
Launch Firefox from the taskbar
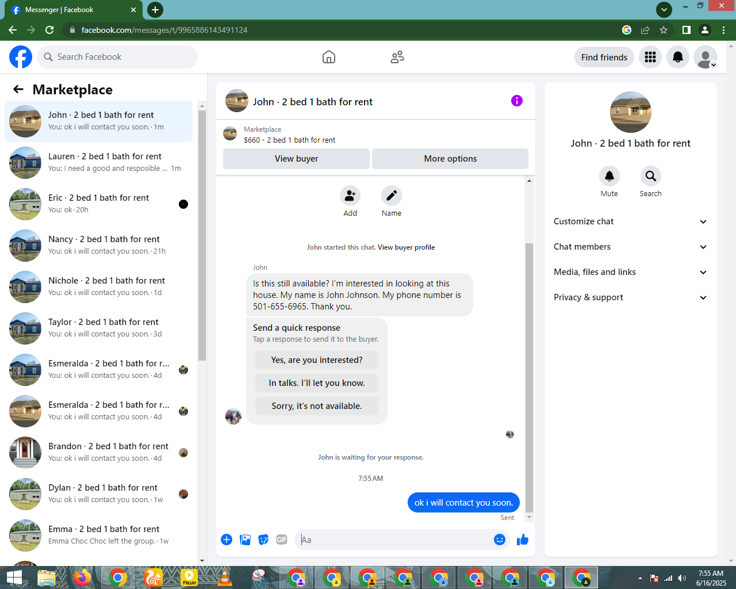click(82, 577)
